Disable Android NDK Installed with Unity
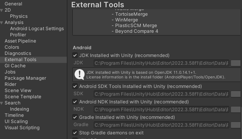The image size is (242, 139). 75,102
